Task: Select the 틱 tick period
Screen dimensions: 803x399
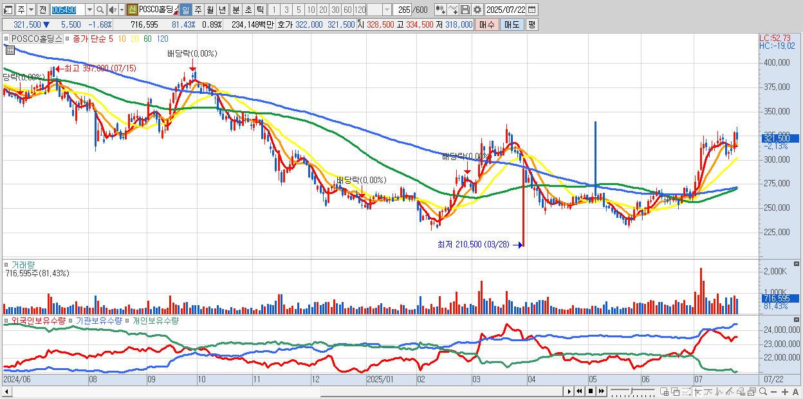Action: click(260, 10)
